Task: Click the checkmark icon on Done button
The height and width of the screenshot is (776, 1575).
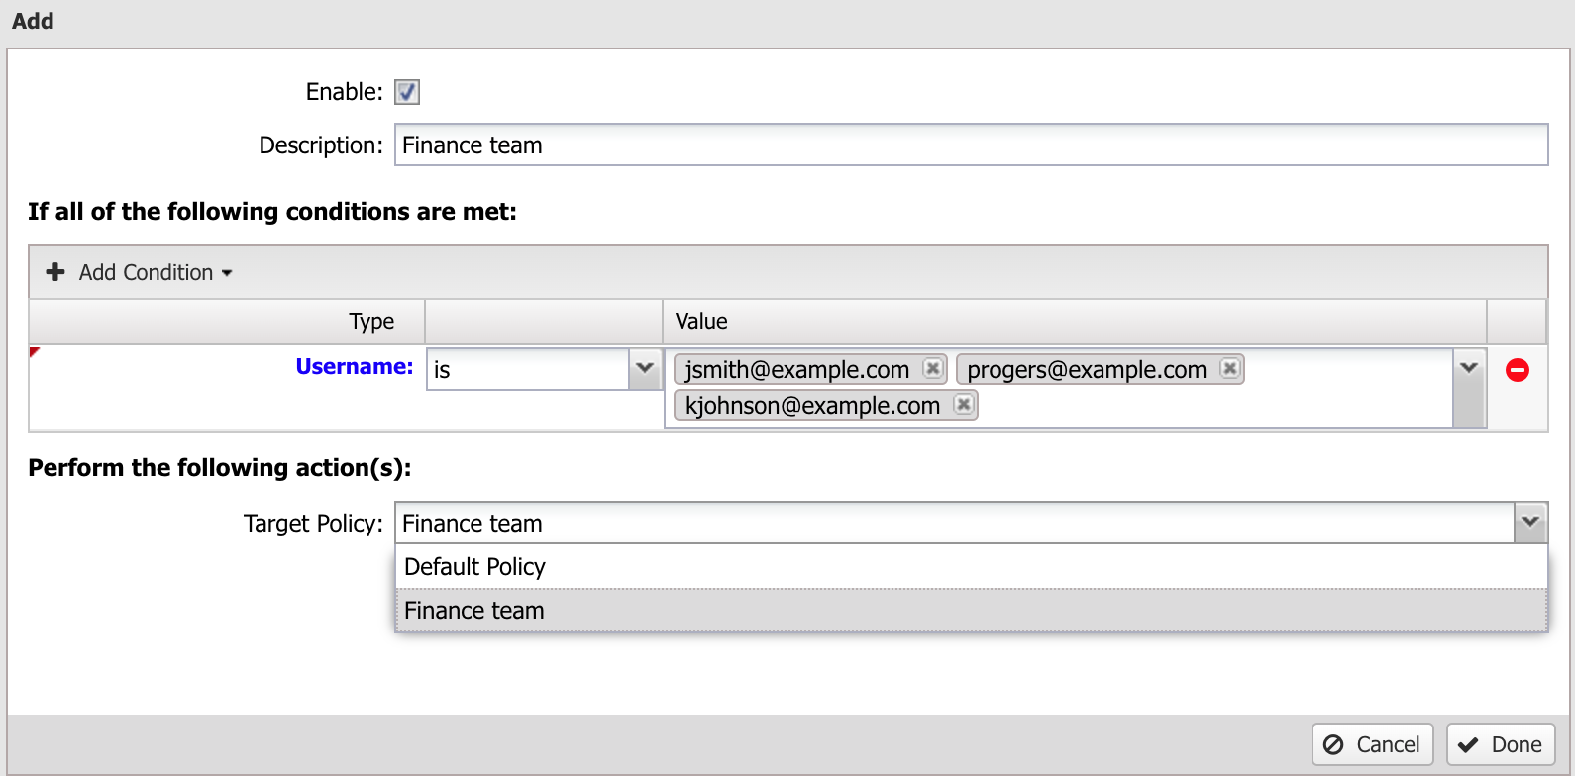Action: [x=1468, y=744]
